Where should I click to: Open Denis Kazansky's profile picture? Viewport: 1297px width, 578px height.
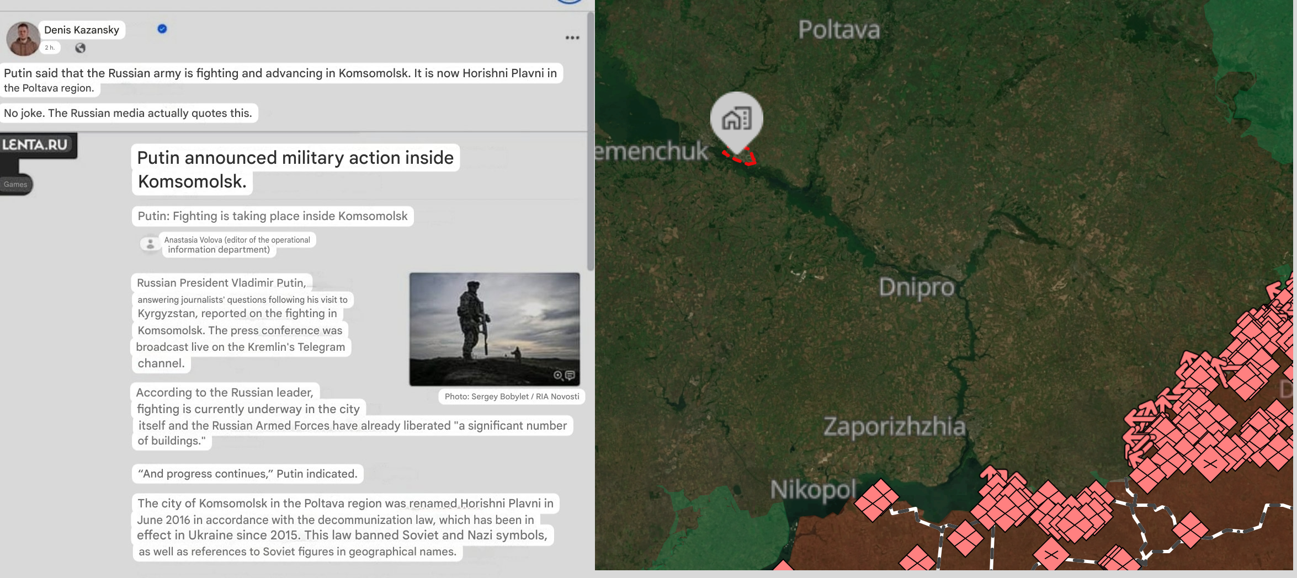23,39
